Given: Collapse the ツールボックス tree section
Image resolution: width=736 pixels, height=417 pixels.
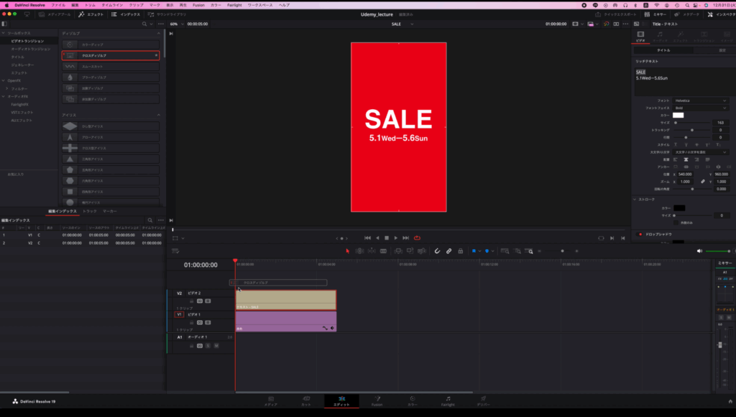Looking at the screenshot, I should pyautogui.click(x=3, y=33).
